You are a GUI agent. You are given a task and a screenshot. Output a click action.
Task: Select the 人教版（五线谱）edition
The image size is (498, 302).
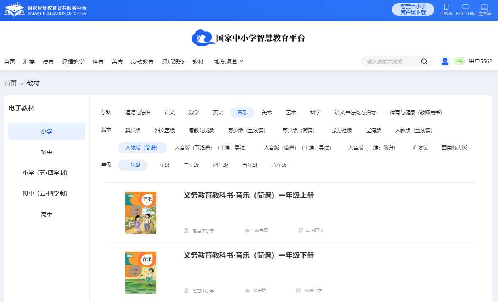(x=414, y=130)
